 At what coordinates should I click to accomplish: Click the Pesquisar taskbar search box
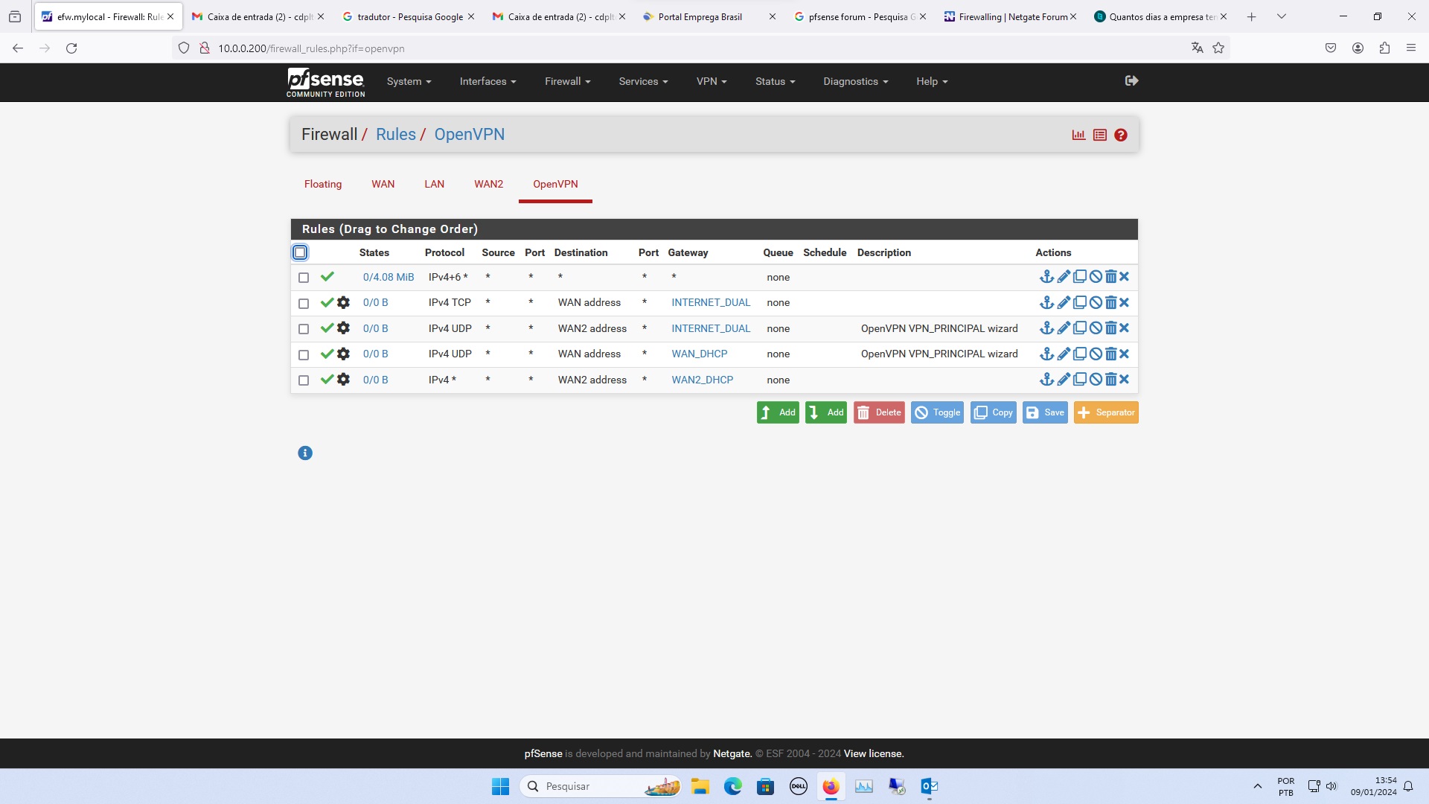tap(601, 786)
